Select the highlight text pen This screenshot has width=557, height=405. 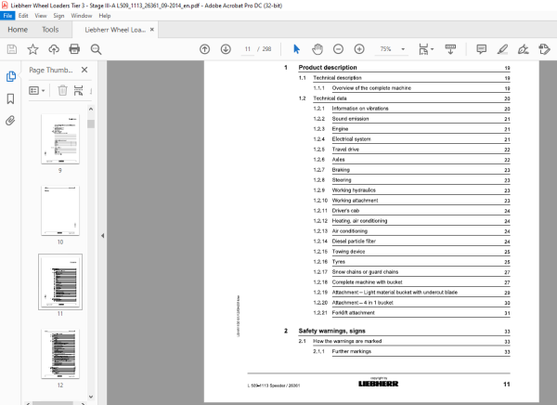pyautogui.click(x=502, y=49)
